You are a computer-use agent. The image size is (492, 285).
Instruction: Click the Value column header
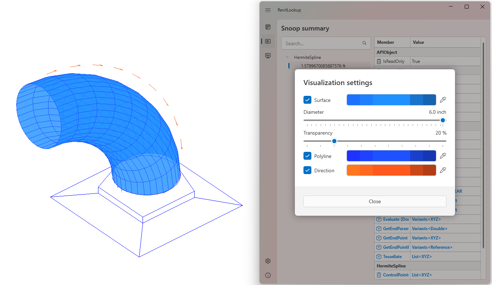click(x=418, y=42)
